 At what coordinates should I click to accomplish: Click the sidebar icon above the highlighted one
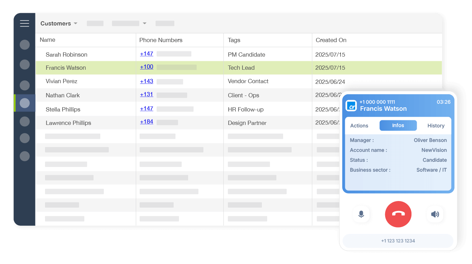coord(24,85)
